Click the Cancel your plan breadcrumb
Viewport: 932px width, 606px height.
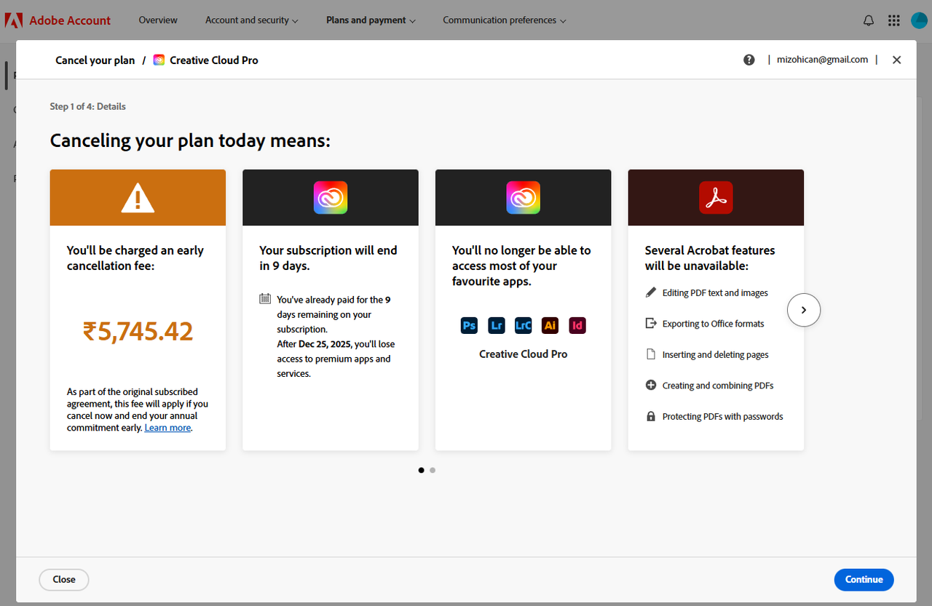click(x=95, y=60)
